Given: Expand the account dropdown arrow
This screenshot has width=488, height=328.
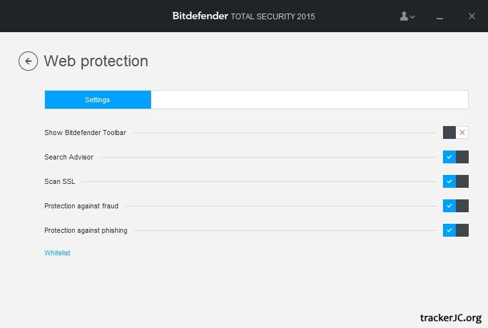Looking at the screenshot, I should click(x=413, y=17).
